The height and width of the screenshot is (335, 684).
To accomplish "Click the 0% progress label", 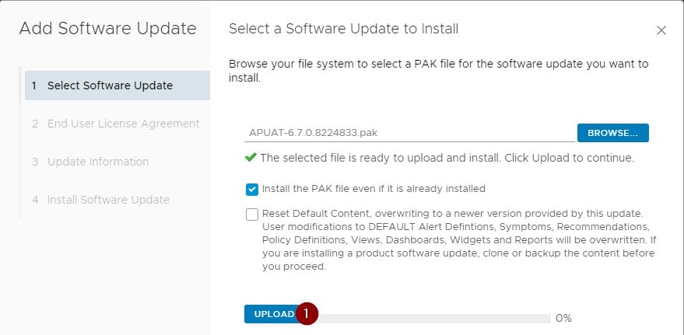I will [563, 318].
